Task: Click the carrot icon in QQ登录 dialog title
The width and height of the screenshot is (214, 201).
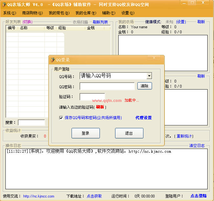Action: 53,60
